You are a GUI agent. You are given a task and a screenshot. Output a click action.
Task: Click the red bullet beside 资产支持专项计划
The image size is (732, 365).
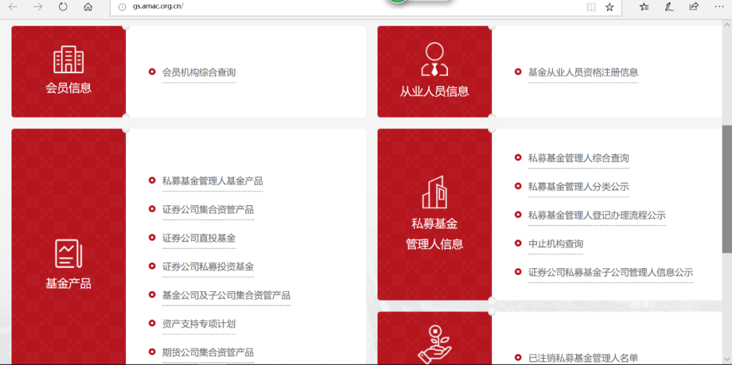pos(152,323)
